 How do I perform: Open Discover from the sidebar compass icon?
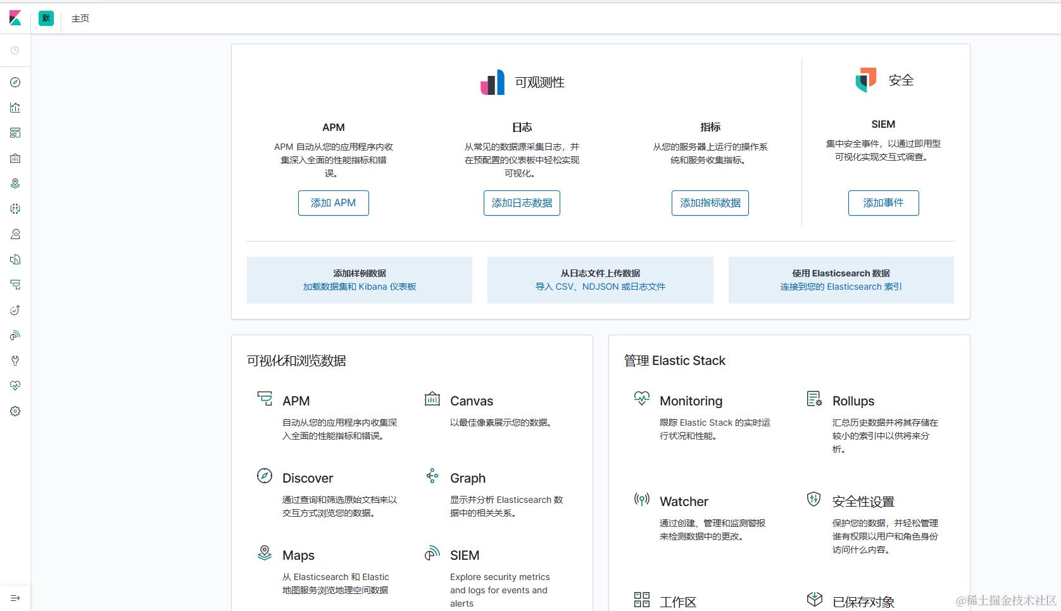pos(15,82)
